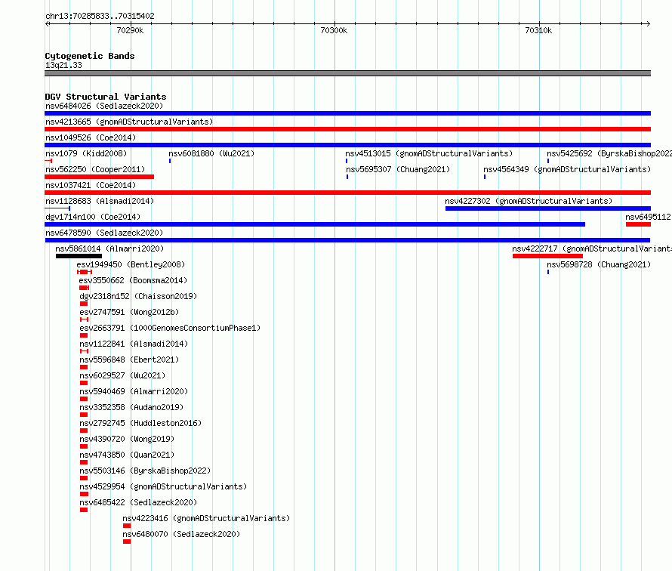Click esv3550662 (Boomsma2014) label
The height and width of the screenshot is (571, 672).
[x=133, y=280]
